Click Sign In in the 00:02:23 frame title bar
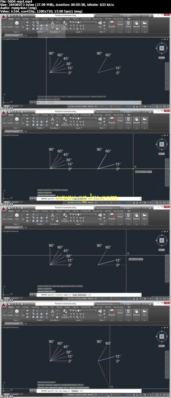This screenshot has width=171, height=398. coord(129,112)
